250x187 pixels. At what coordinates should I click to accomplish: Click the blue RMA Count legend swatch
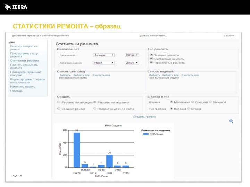[146, 134]
